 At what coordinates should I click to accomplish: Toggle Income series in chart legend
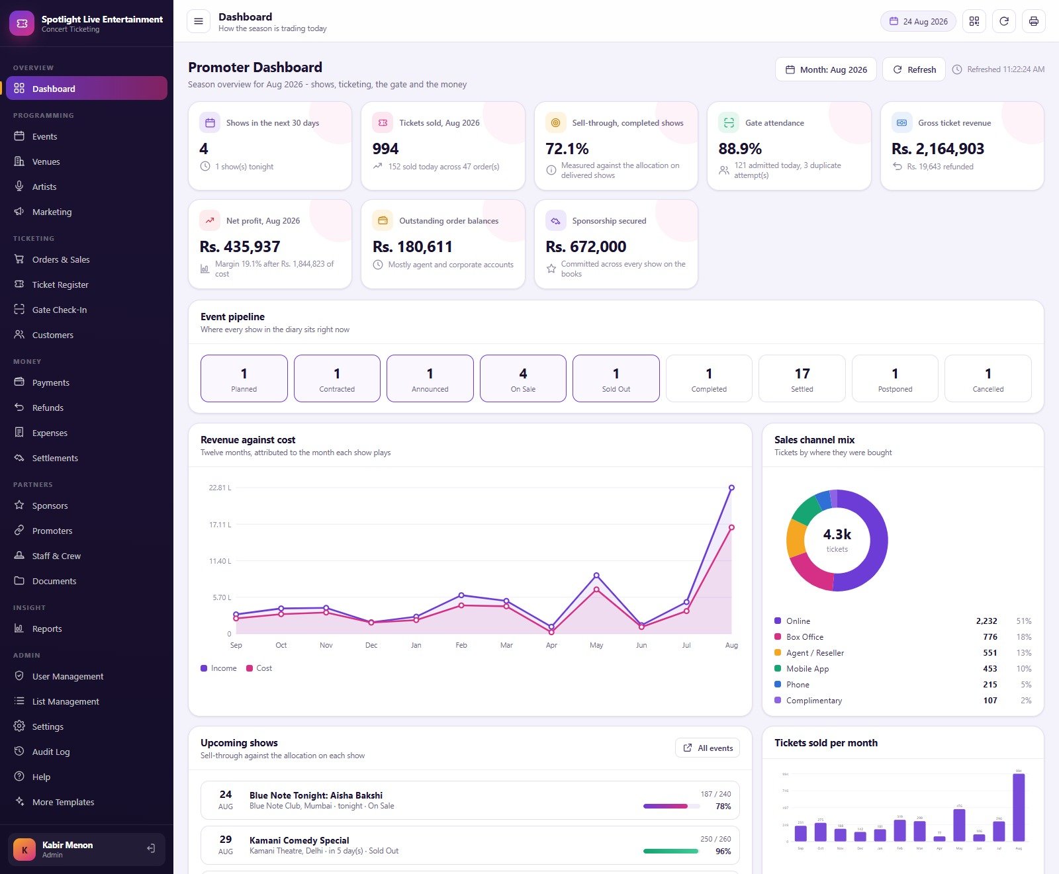tap(218, 668)
